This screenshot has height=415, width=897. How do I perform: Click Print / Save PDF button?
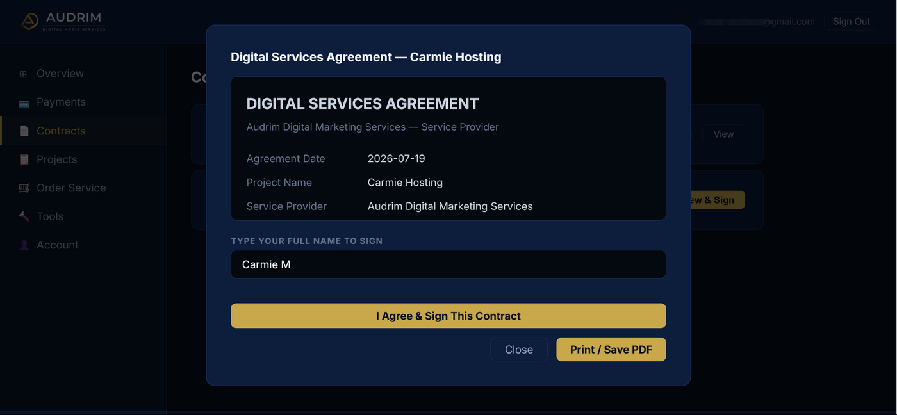tap(611, 350)
